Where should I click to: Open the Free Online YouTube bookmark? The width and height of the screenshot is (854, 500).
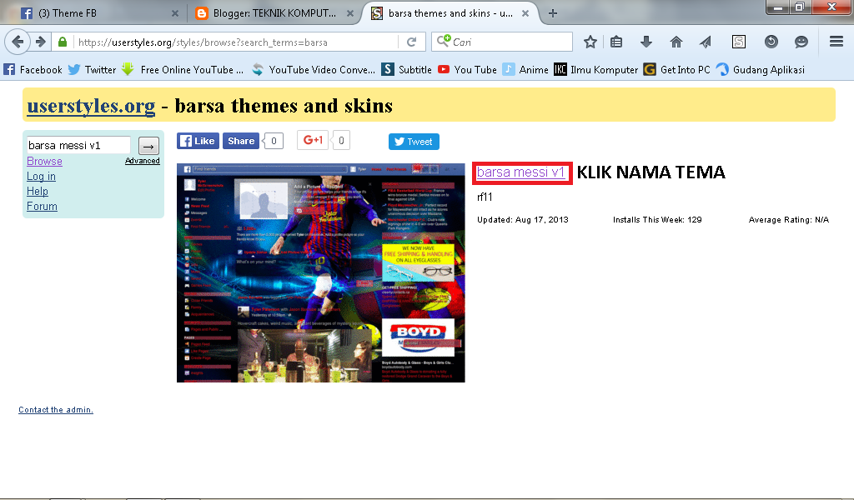pos(183,70)
